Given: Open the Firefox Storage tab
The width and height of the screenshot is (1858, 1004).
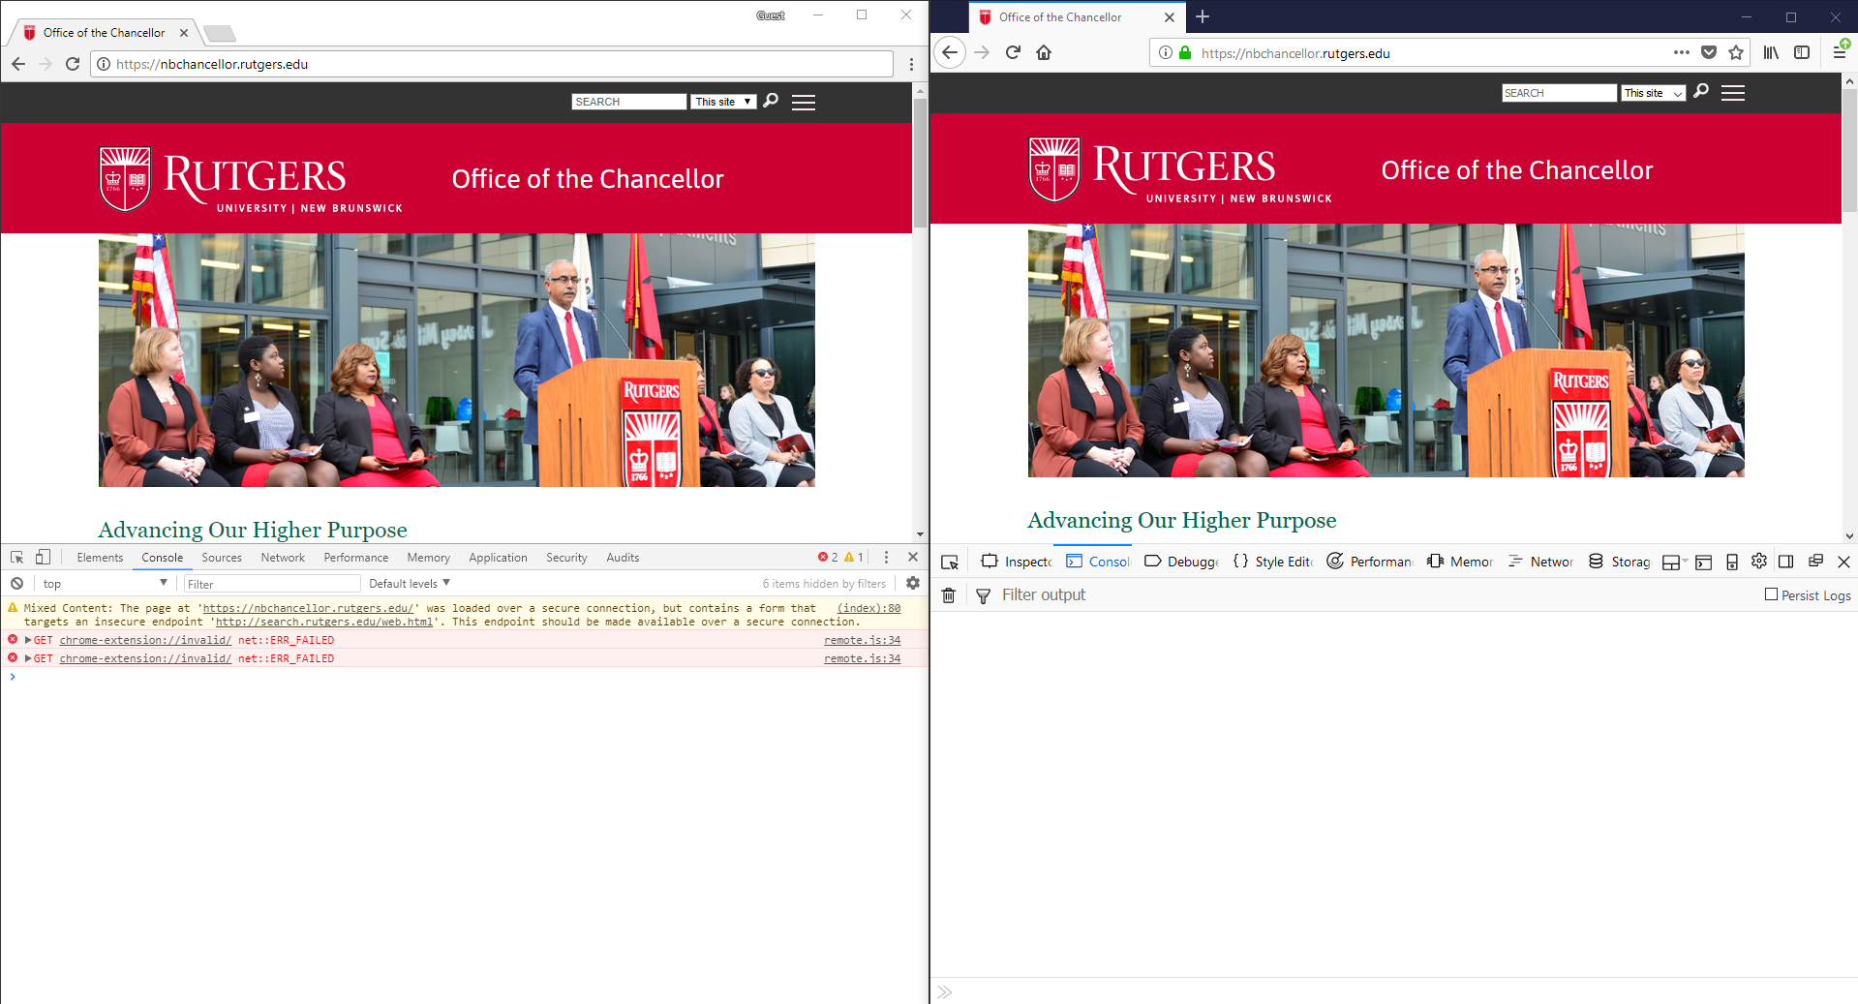Looking at the screenshot, I should [x=1620, y=562].
